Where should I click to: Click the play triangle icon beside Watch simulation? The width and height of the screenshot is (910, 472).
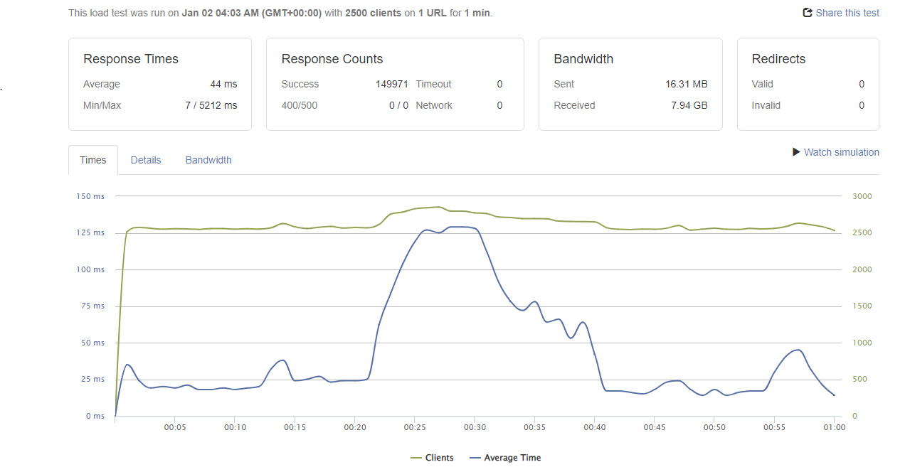pyautogui.click(x=796, y=152)
